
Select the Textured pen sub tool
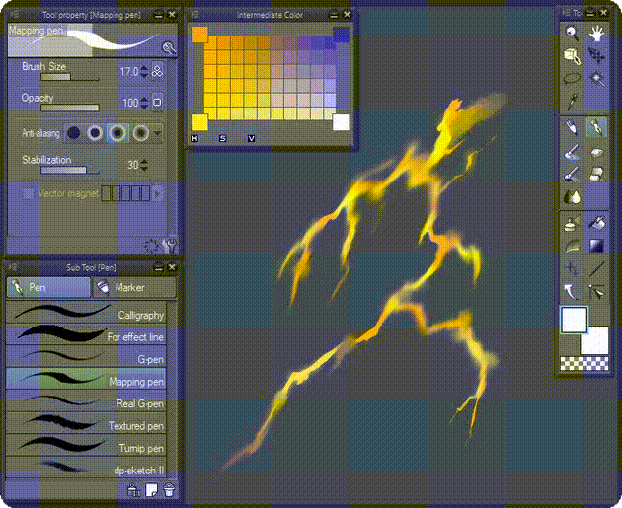[x=86, y=423]
